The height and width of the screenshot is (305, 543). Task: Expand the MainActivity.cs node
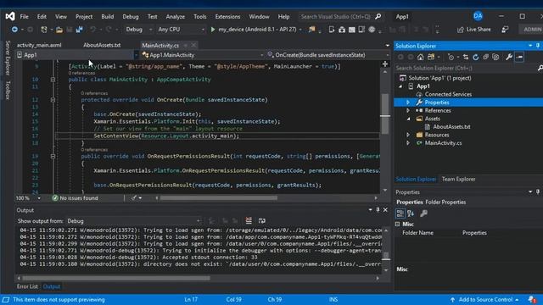(x=408, y=143)
